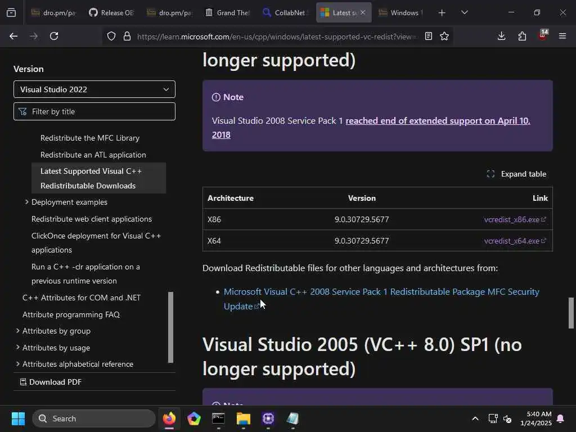Open the Windows Start menu
The height and width of the screenshot is (432, 576).
coord(18,418)
